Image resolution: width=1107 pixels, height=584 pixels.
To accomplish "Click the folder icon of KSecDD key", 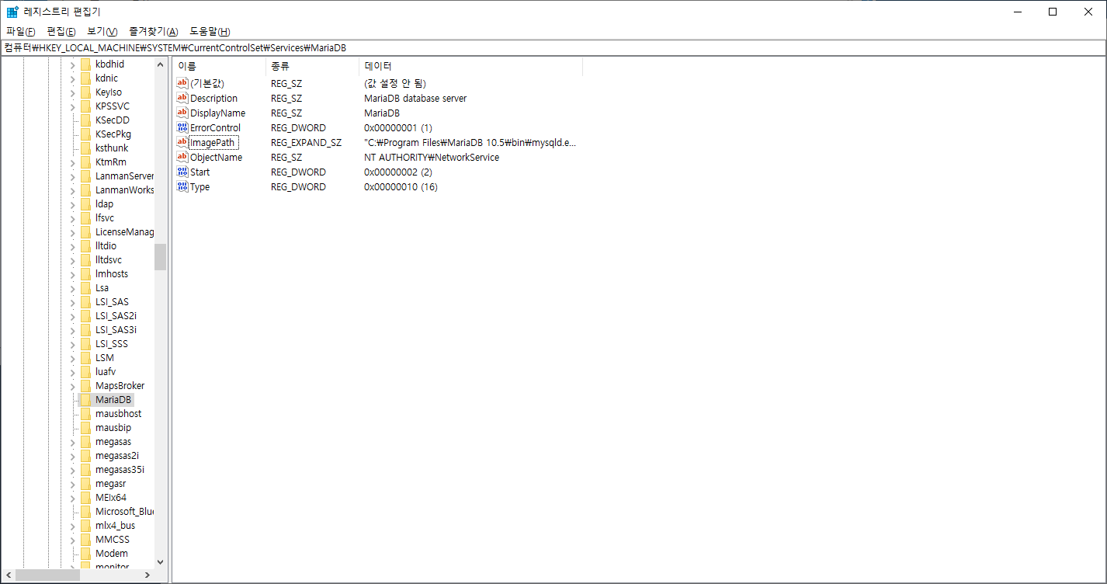I will point(85,120).
